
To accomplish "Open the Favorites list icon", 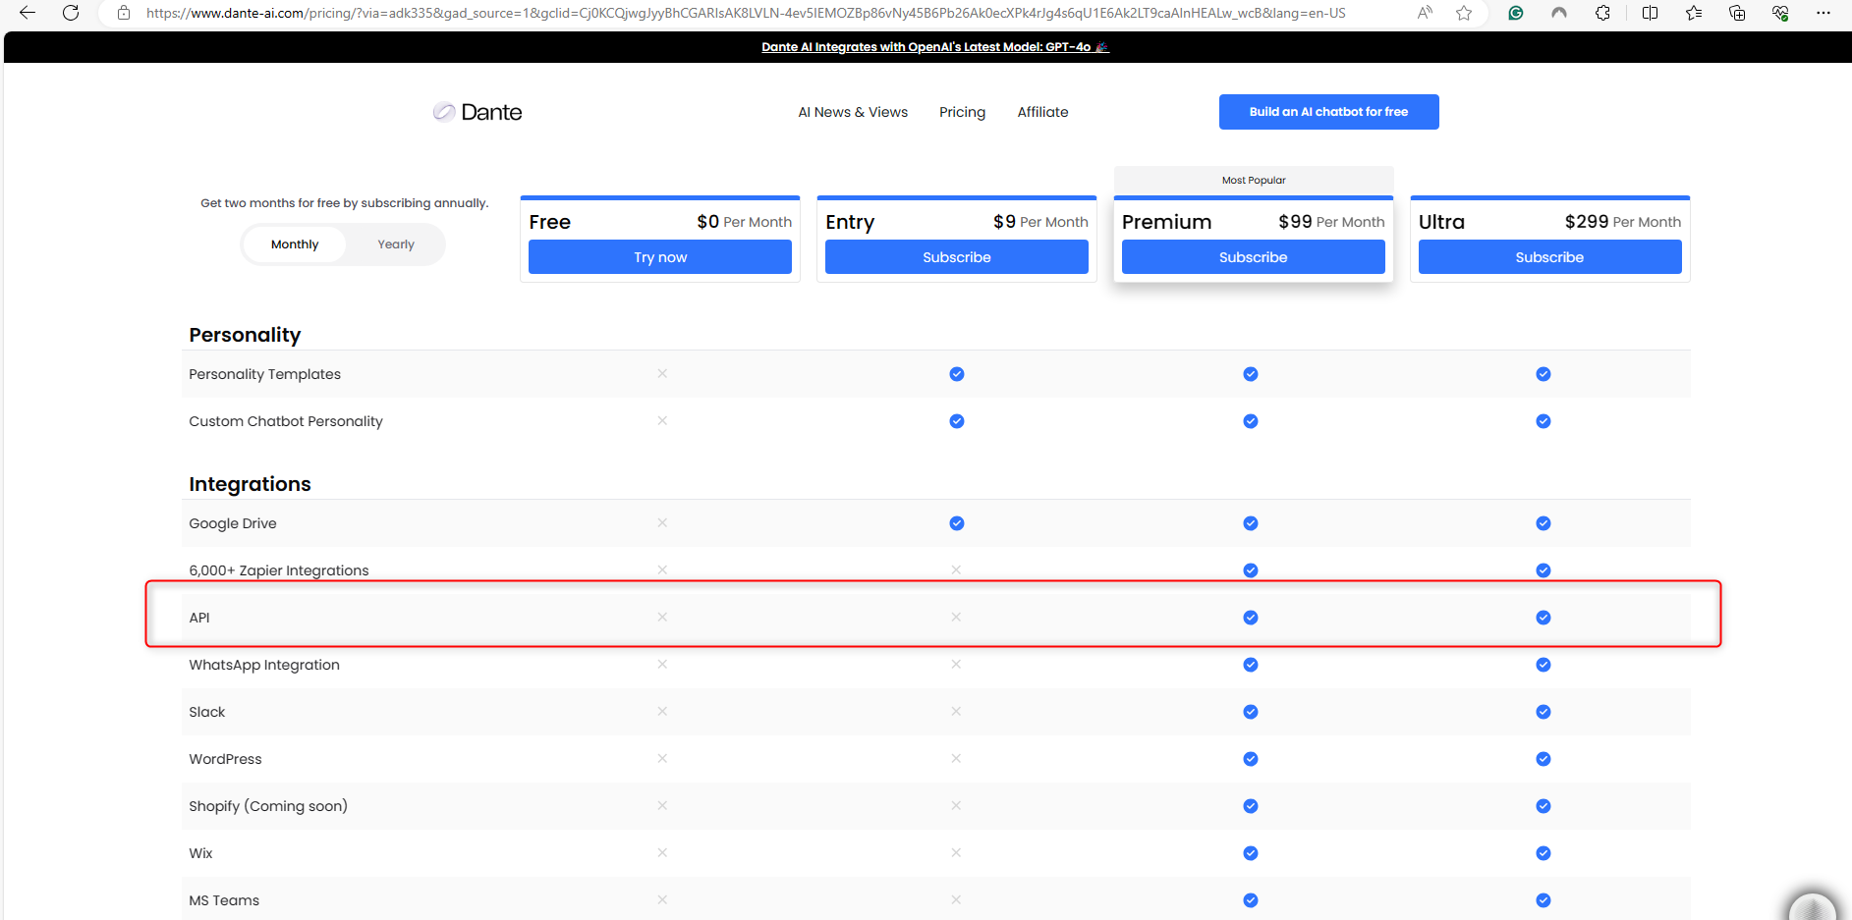I will click(1694, 13).
